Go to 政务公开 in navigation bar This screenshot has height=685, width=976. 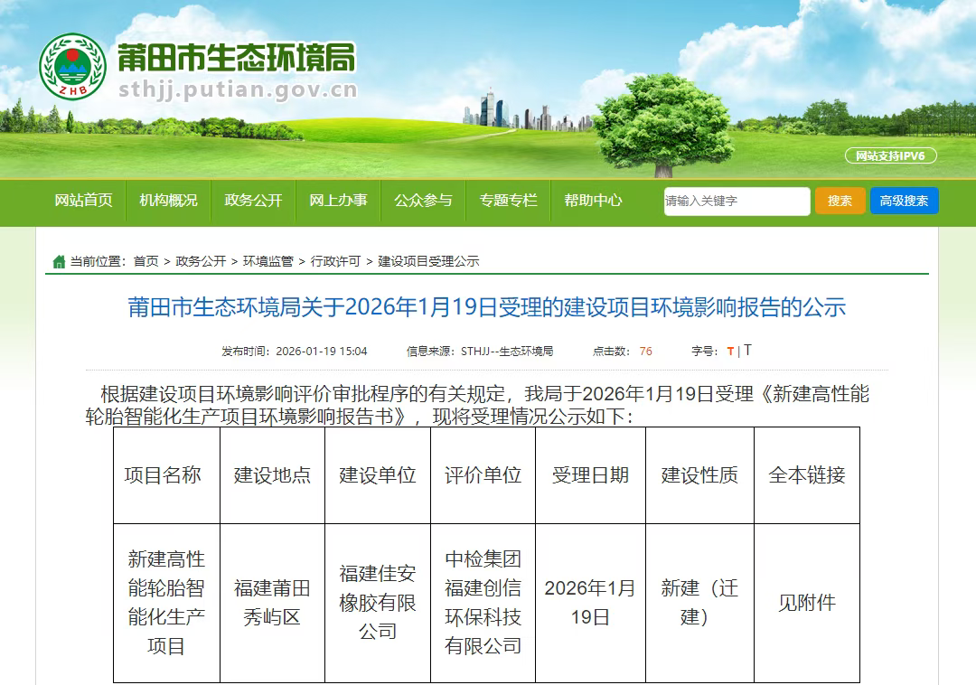[x=253, y=201]
